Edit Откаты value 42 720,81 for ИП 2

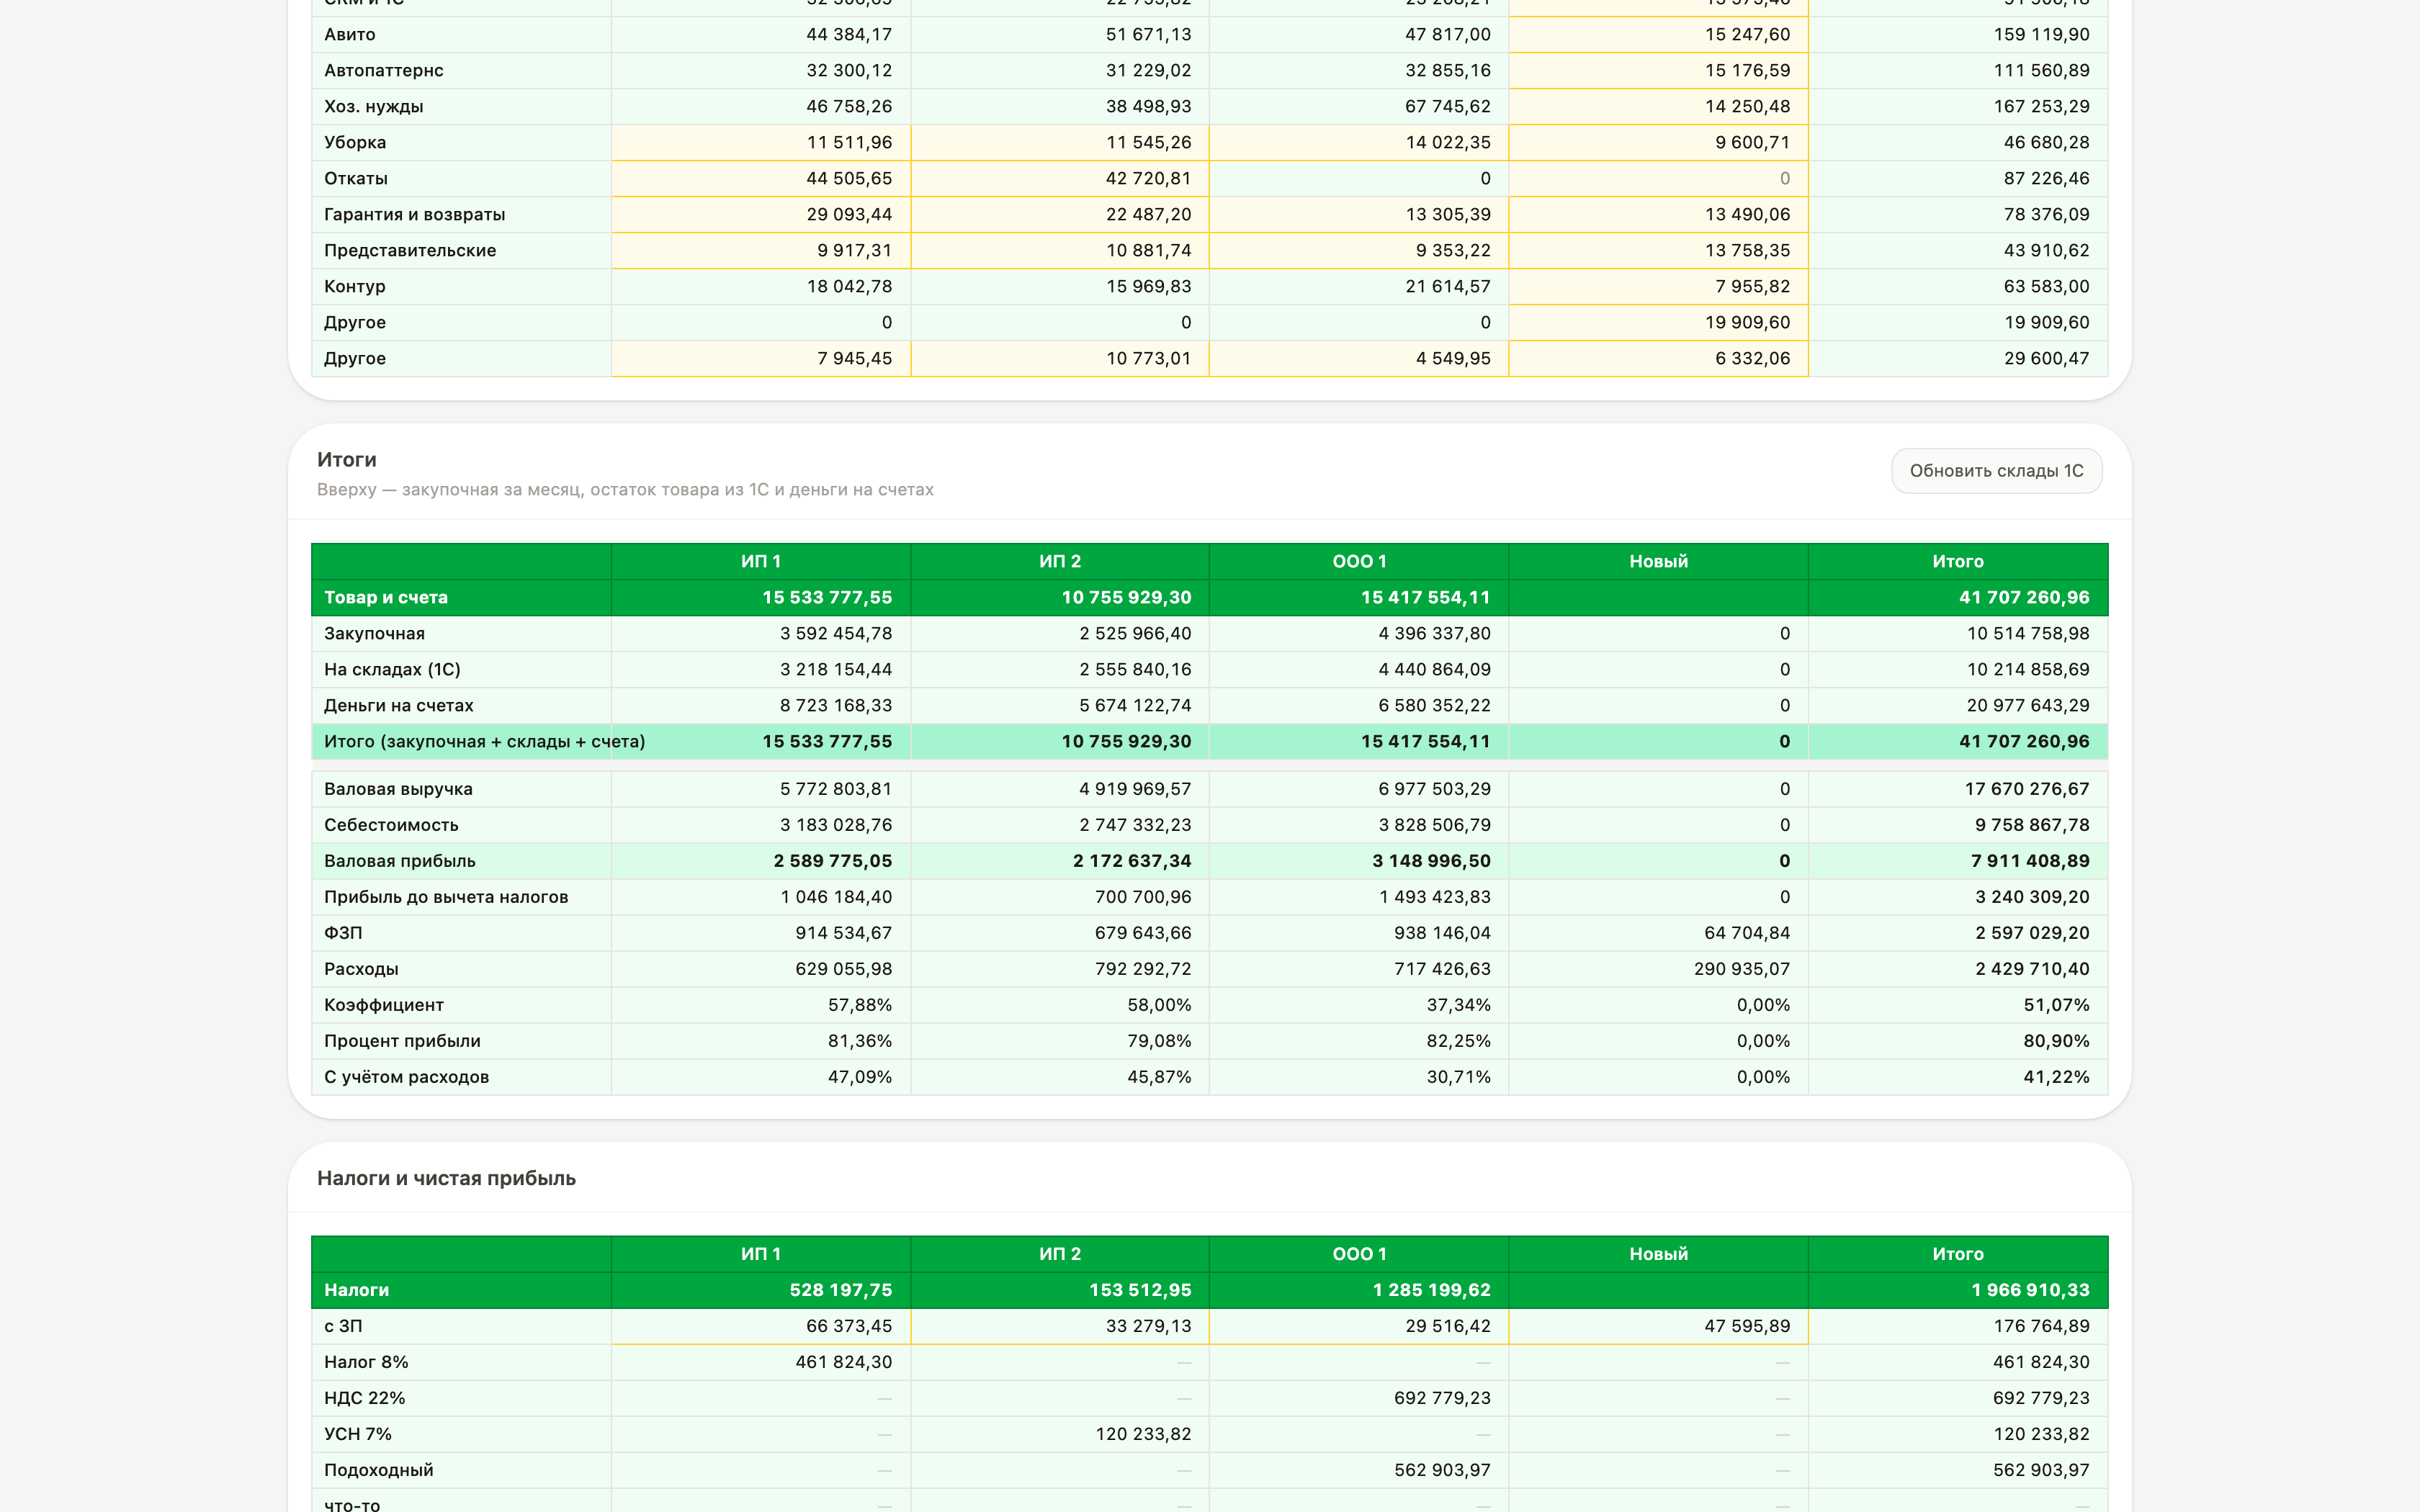coord(1060,179)
